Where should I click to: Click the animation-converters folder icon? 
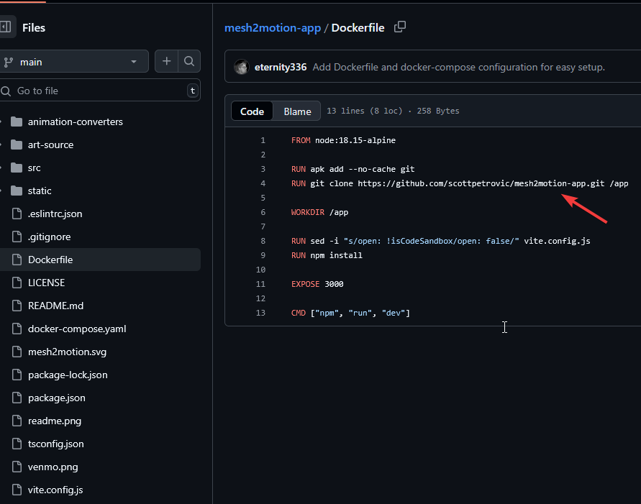tap(17, 122)
